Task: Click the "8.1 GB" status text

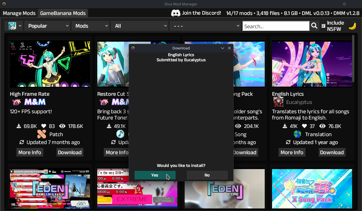Action: coord(291,13)
